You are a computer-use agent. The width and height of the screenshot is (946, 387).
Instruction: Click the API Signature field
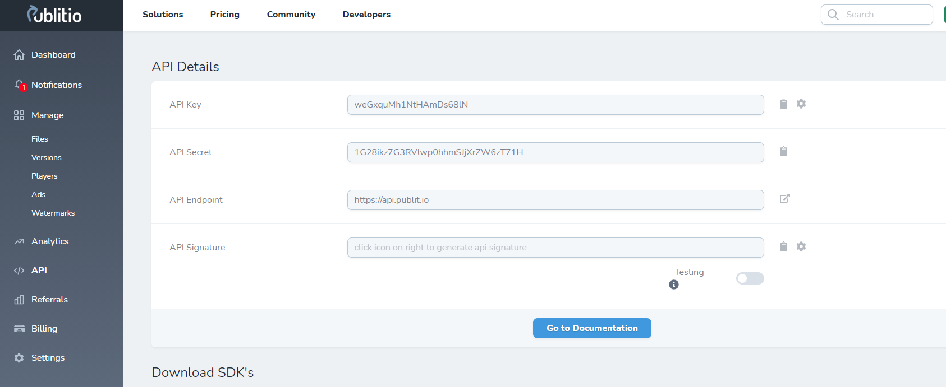click(555, 248)
